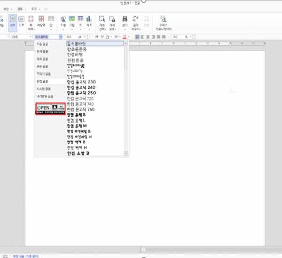Choose the 함초롬돋움 font
Viewport: 282px width, 258px height.
pyautogui.click(x=95, y=49)
